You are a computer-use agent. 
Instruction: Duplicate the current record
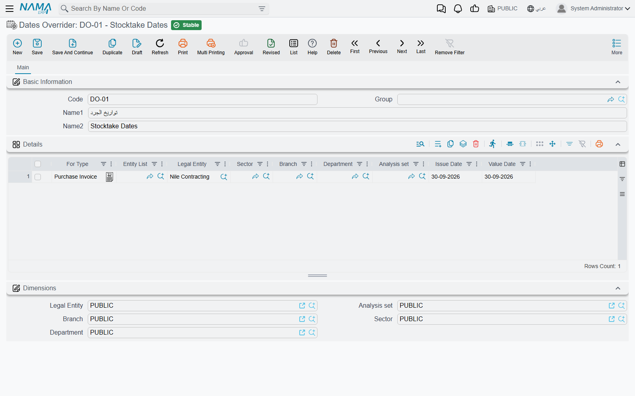(x=112, y=47)
